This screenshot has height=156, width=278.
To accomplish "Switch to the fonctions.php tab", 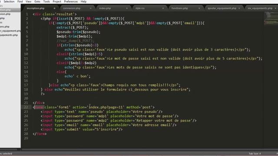I will 179,8.
